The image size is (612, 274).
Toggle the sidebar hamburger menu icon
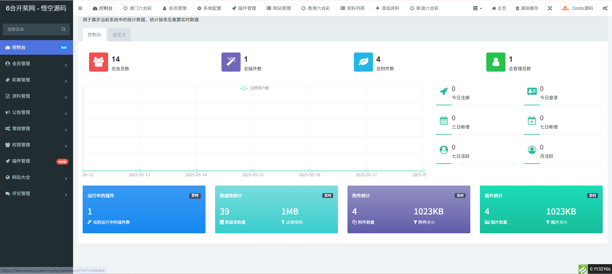[80, 8]
